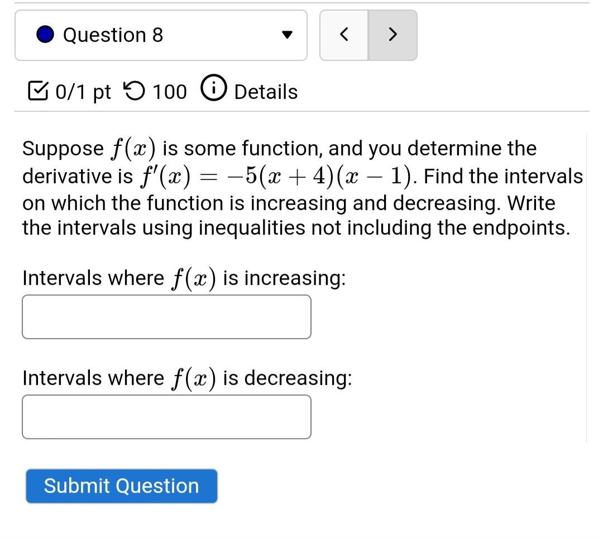The image size is (603, 538).
Task: Click inside the decreasing intervals answer box
Action: 166,417
